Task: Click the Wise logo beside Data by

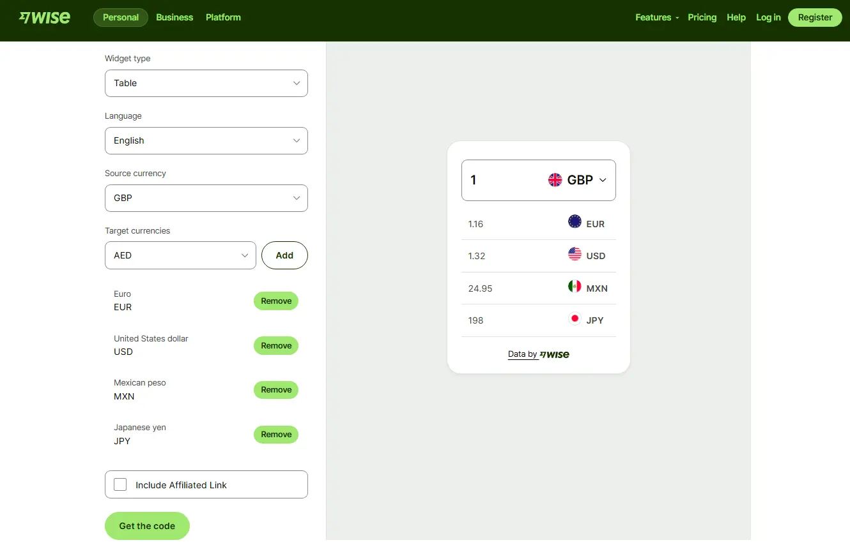Action: 555,354
